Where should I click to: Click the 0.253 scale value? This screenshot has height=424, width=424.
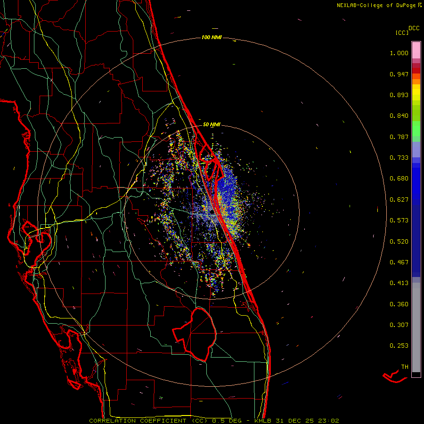point(399,346)
